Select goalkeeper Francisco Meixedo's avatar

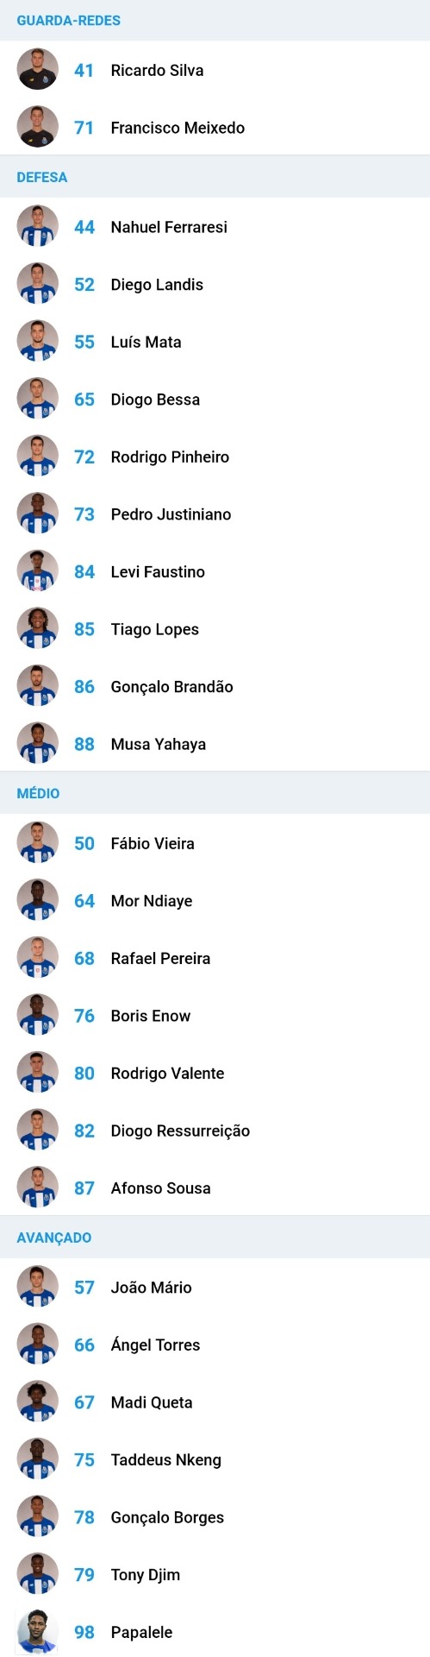click(37, 127)
